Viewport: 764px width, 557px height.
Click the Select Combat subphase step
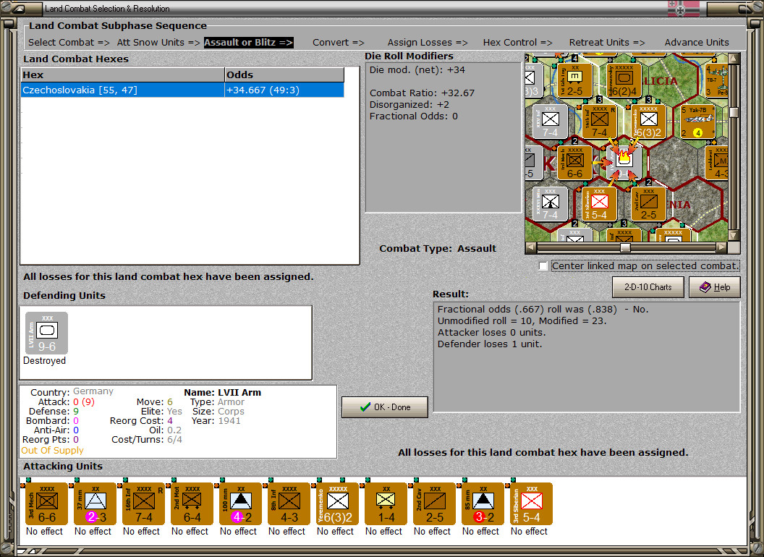coord(69,43)
